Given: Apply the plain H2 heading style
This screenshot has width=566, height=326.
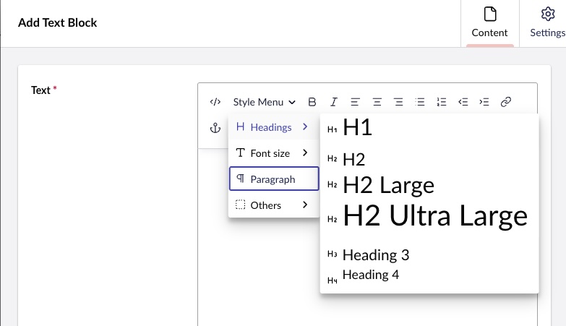Looking at the screenshot, I should point(429,159).
